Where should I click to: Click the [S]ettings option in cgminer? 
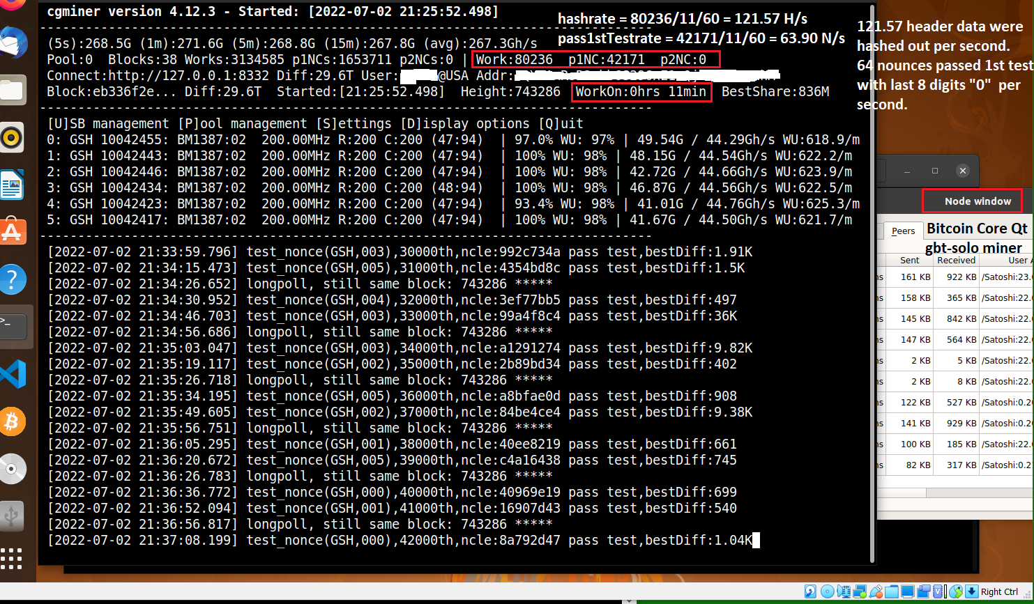point(353,123)
